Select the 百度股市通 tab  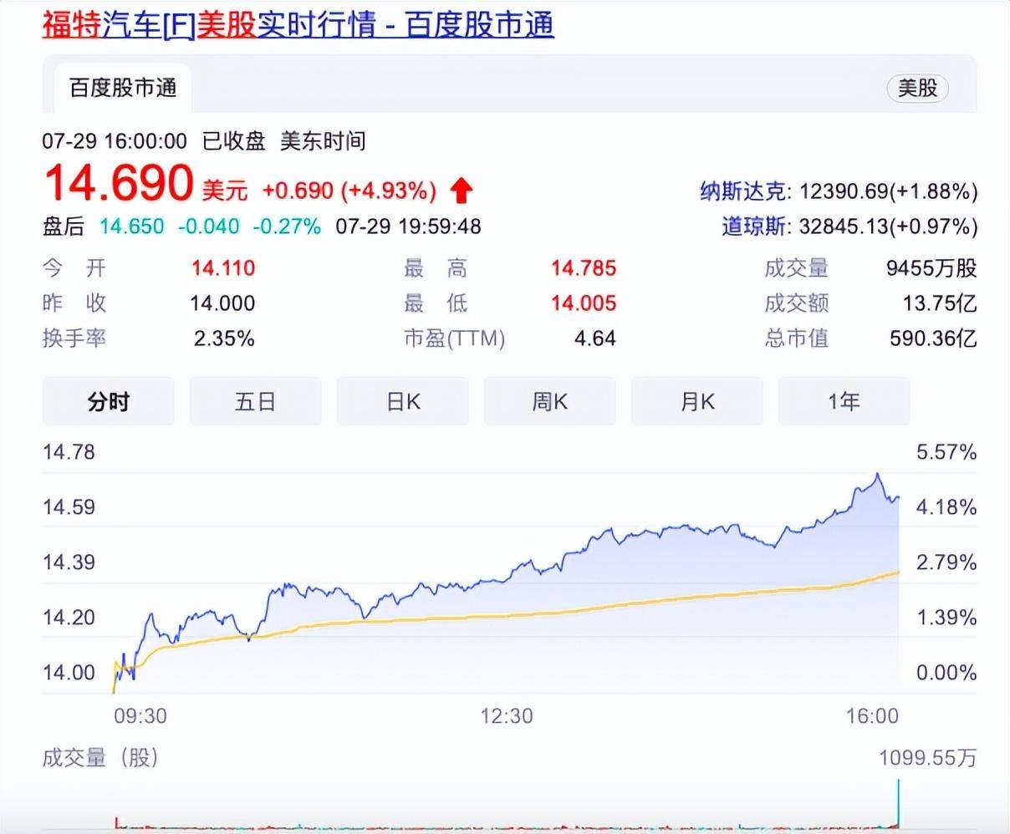(x=122, y=88)
